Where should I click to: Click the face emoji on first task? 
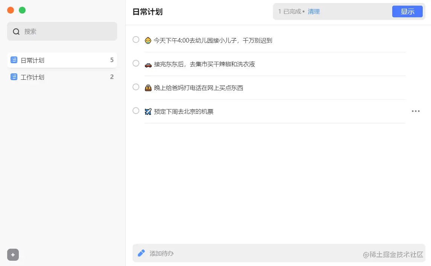148,41
